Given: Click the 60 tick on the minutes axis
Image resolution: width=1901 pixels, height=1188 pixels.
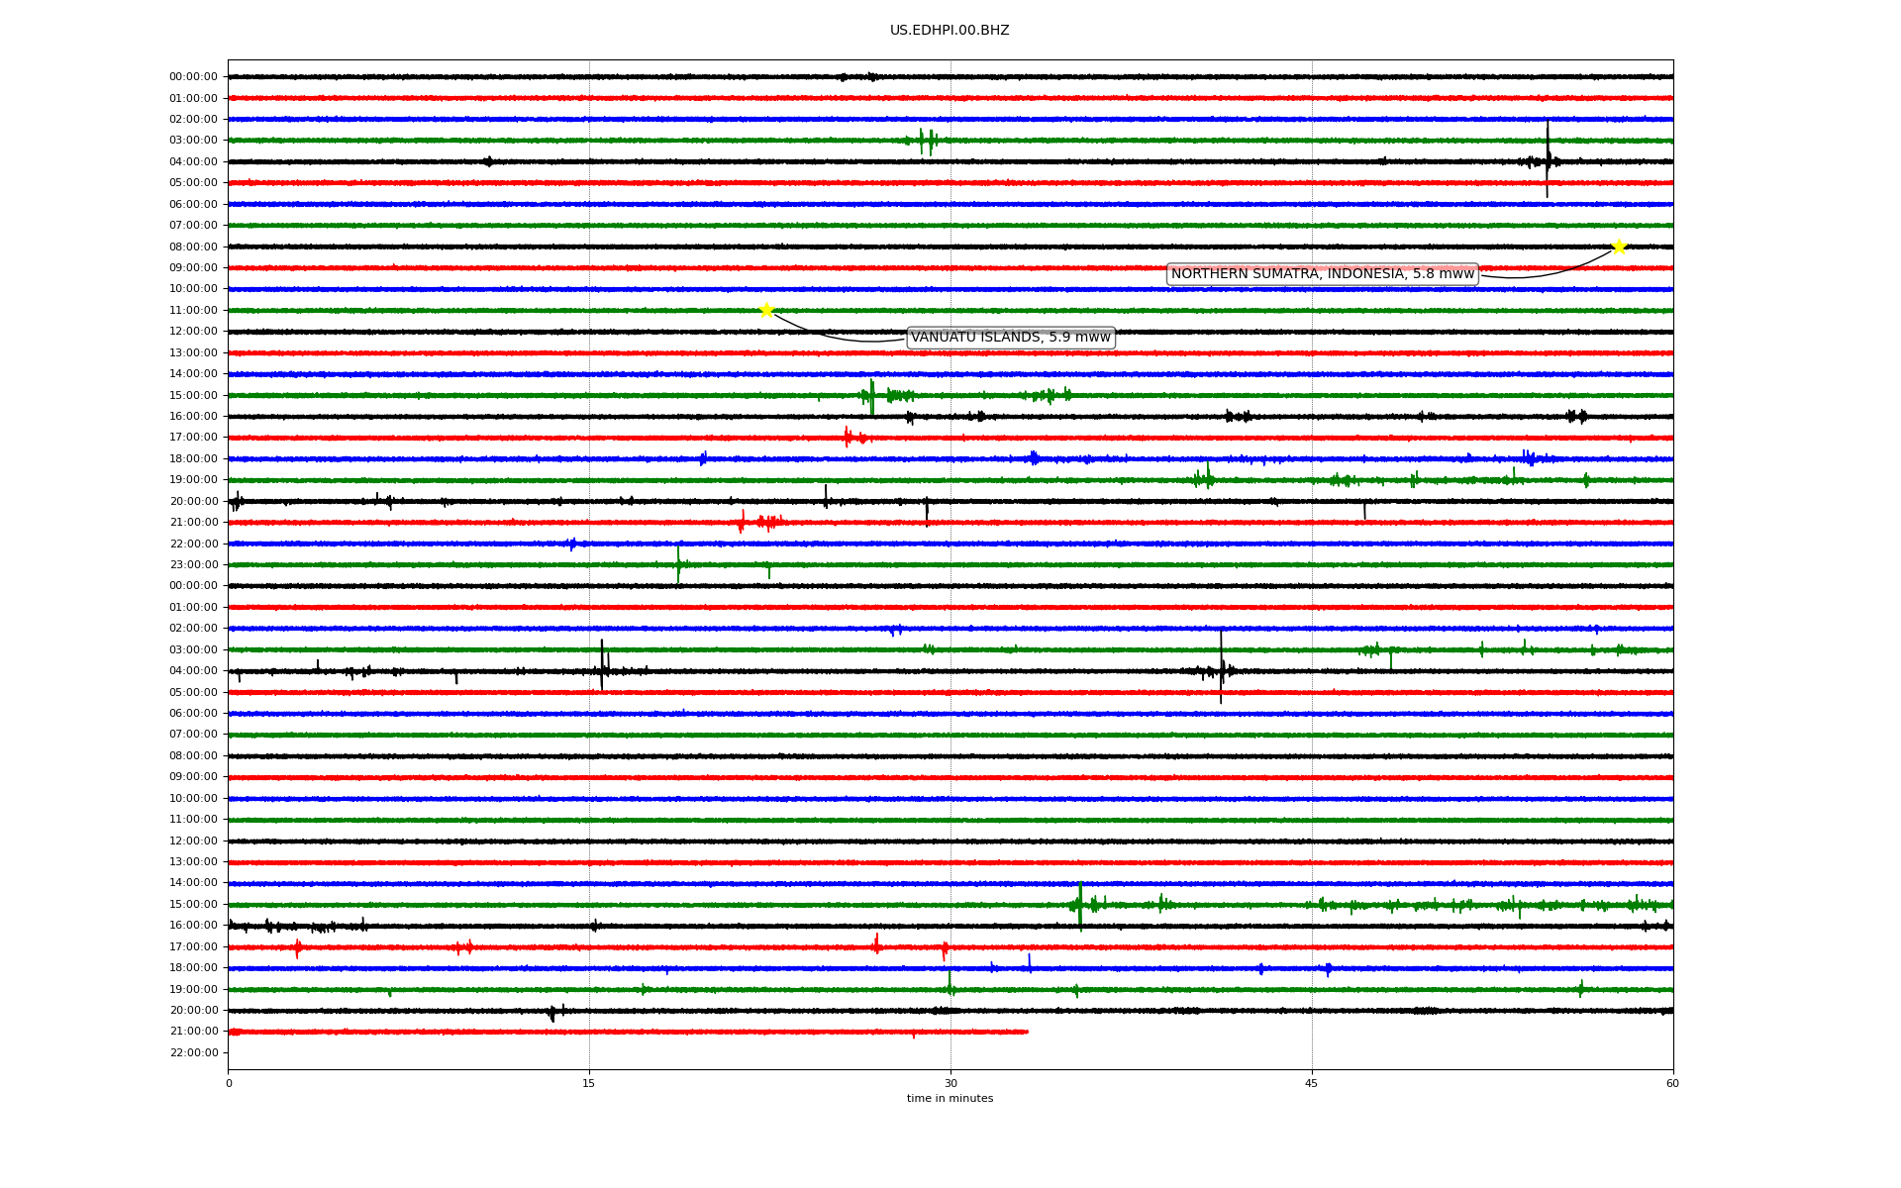Looking at the screenshot, I should pos(1672,1083).
